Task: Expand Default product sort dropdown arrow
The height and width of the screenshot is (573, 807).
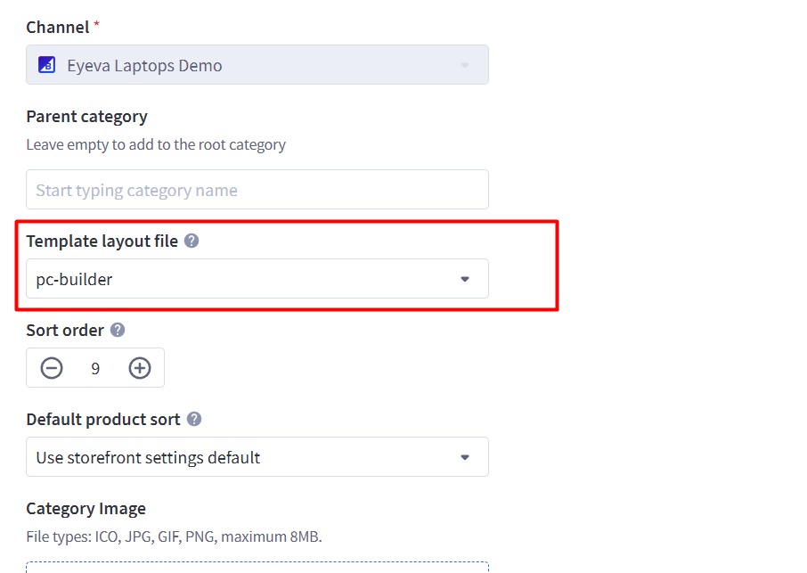Action: [x=465, y=457]
